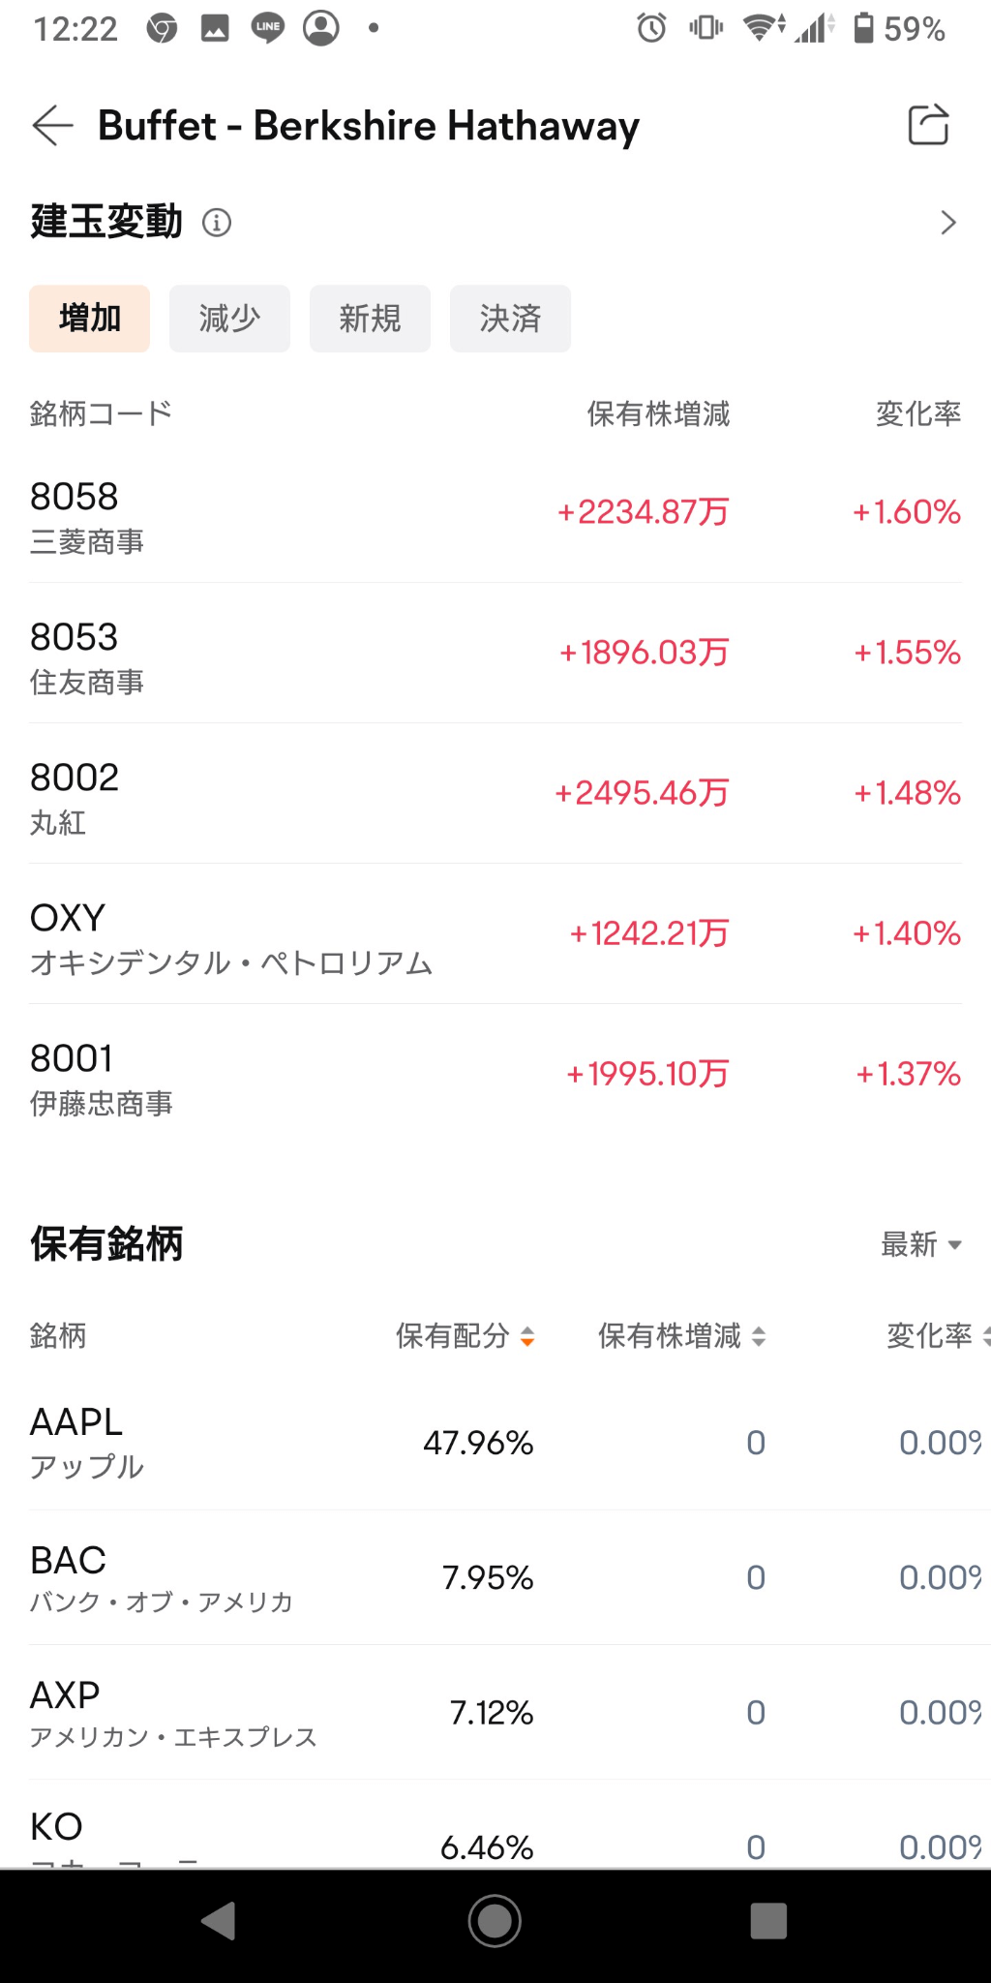Screen dimensions: 991x1983
Task: Open the 最新 period dropdown
Action: click(920, 1244)
